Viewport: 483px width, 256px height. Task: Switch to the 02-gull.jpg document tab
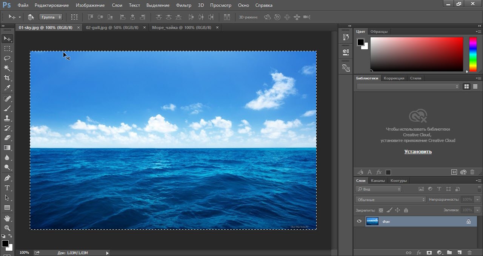tap(112, 27)
